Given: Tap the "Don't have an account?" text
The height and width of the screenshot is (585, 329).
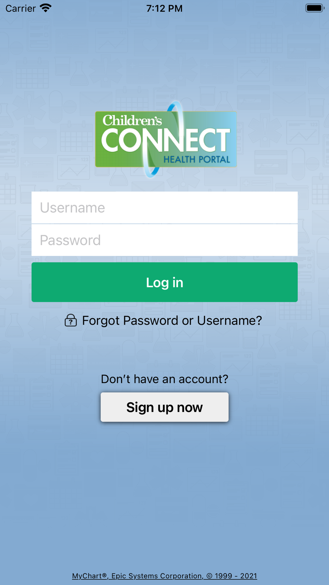Looking at the screenshot, I should (164, 379).
